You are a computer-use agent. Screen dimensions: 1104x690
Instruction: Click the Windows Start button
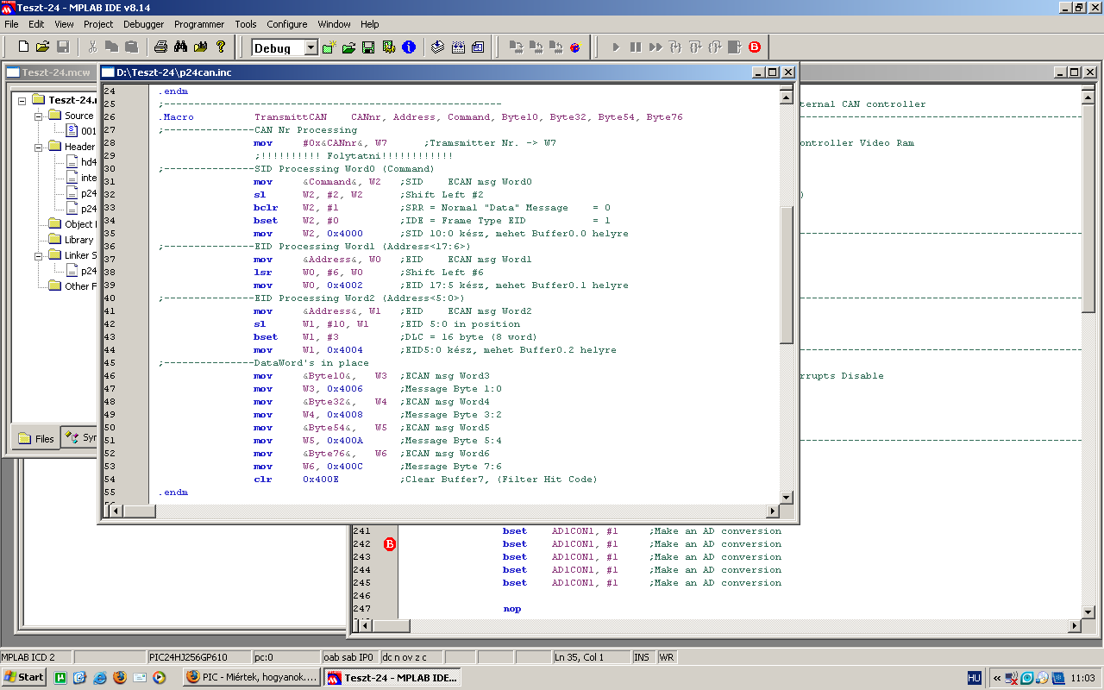(x=24, y=677)
